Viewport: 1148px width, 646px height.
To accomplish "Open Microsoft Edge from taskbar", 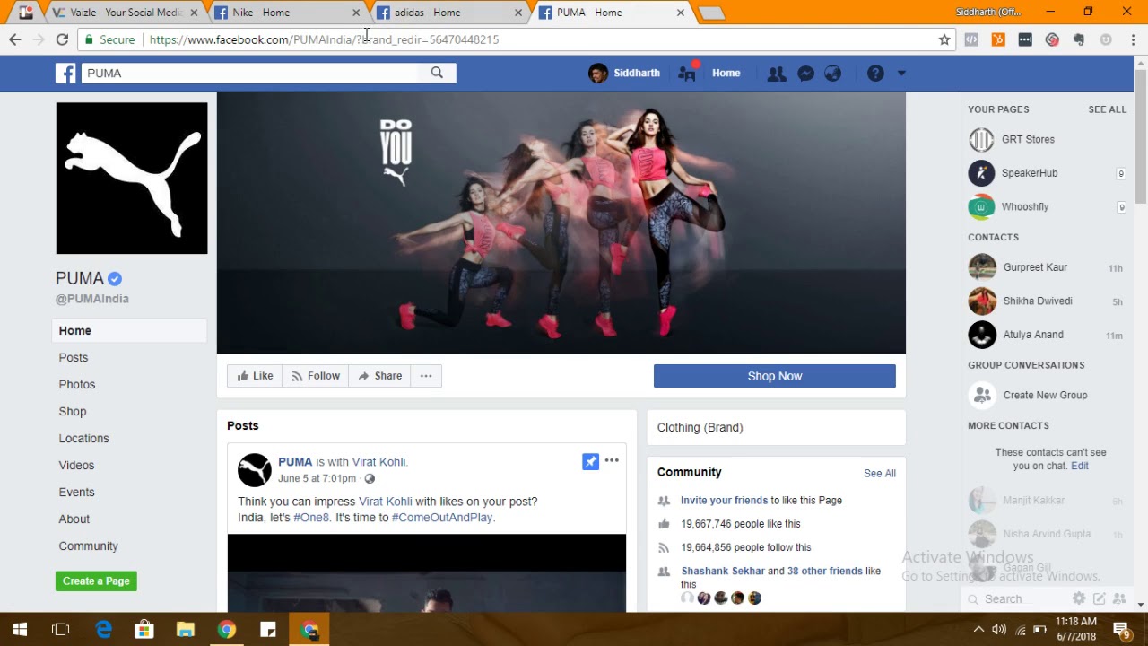I will (x=104, y=630).
